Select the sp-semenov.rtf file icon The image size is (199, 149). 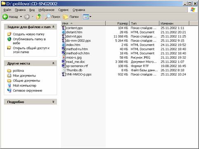coord(64,66)
